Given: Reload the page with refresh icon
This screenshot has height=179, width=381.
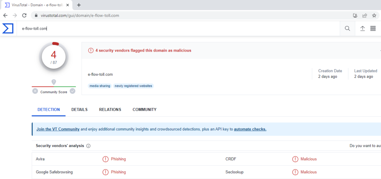Looking at the screenshot, I should (x=24, y=16).
